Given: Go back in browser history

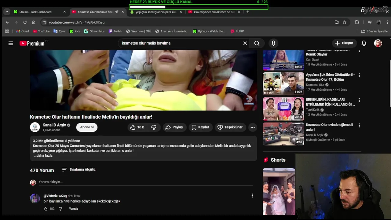Looking at the screenshot, I should [x=7, y=22].
